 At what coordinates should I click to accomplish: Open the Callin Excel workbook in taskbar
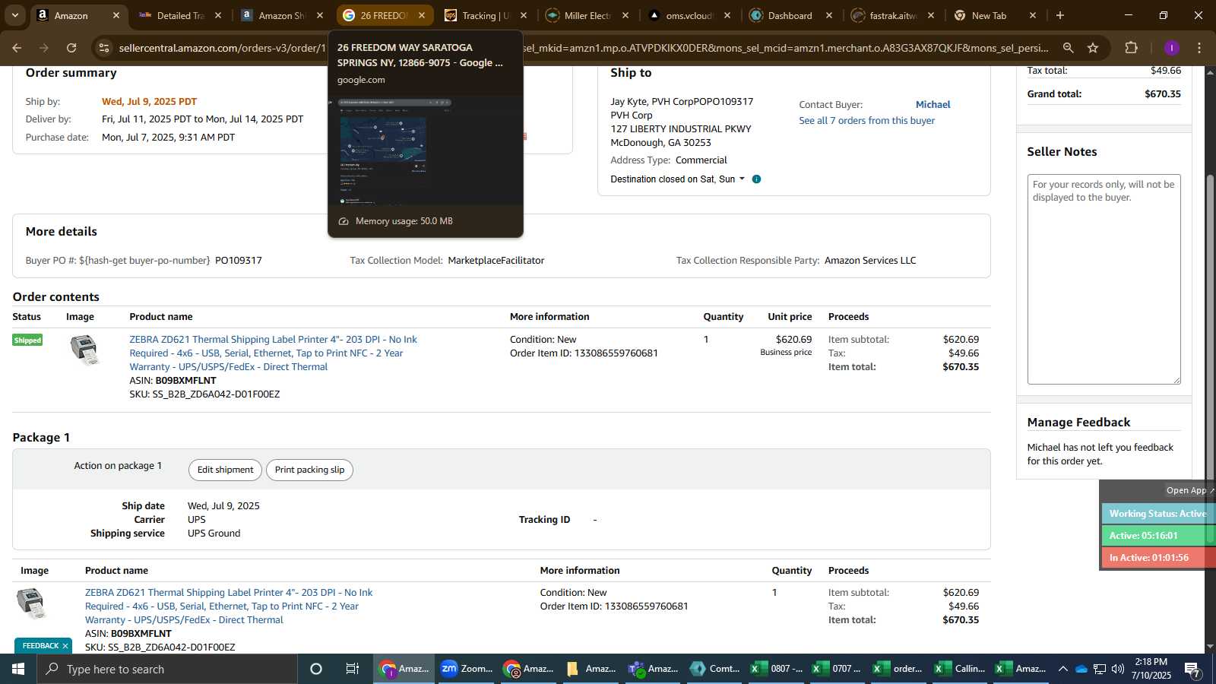click(959, 669)
